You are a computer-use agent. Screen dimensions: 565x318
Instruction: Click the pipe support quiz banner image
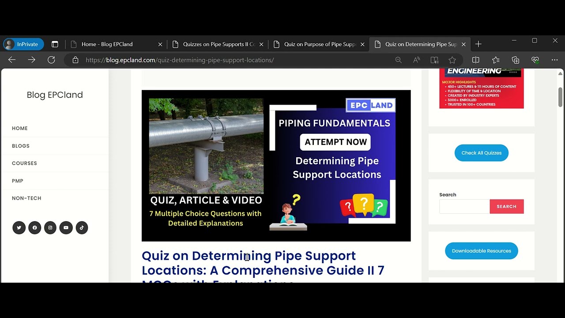click(276, 166)
